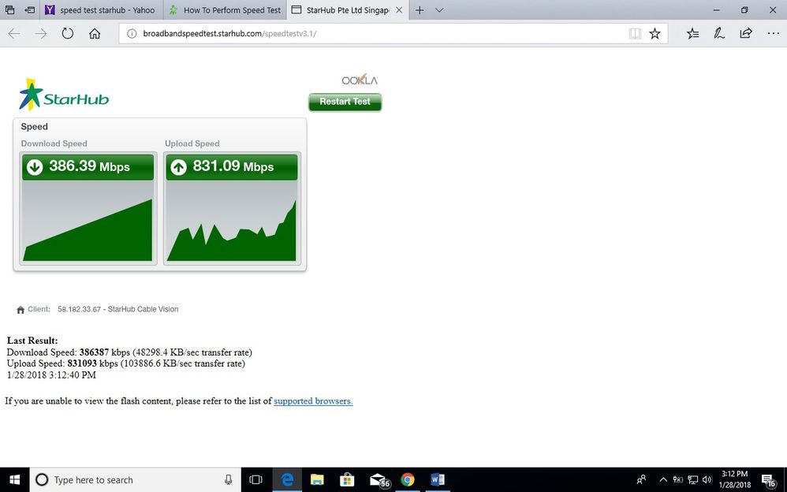Open the taskbar clock and calendar
787x492 pixels.
pyautogui.click(x=735, y=479)
